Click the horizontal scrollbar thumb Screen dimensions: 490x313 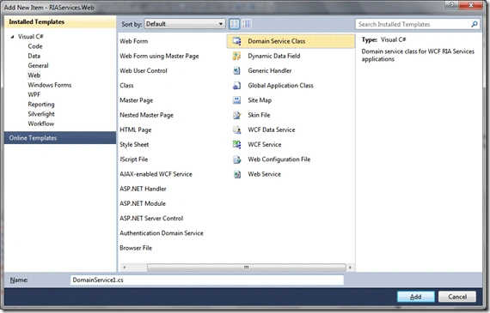pyautogui.click(x=246, y=268)
